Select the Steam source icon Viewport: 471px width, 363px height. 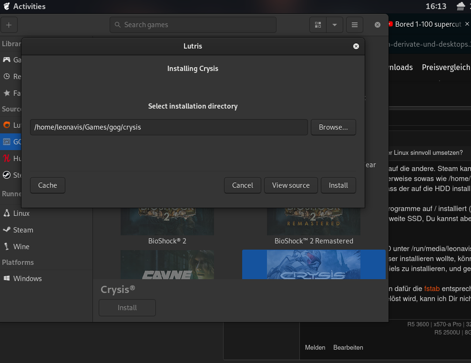7,175
